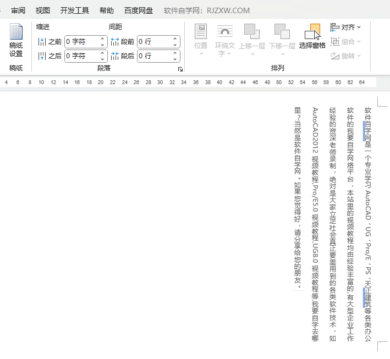Decrease the 段前 spacing value

tap(175, 45)
